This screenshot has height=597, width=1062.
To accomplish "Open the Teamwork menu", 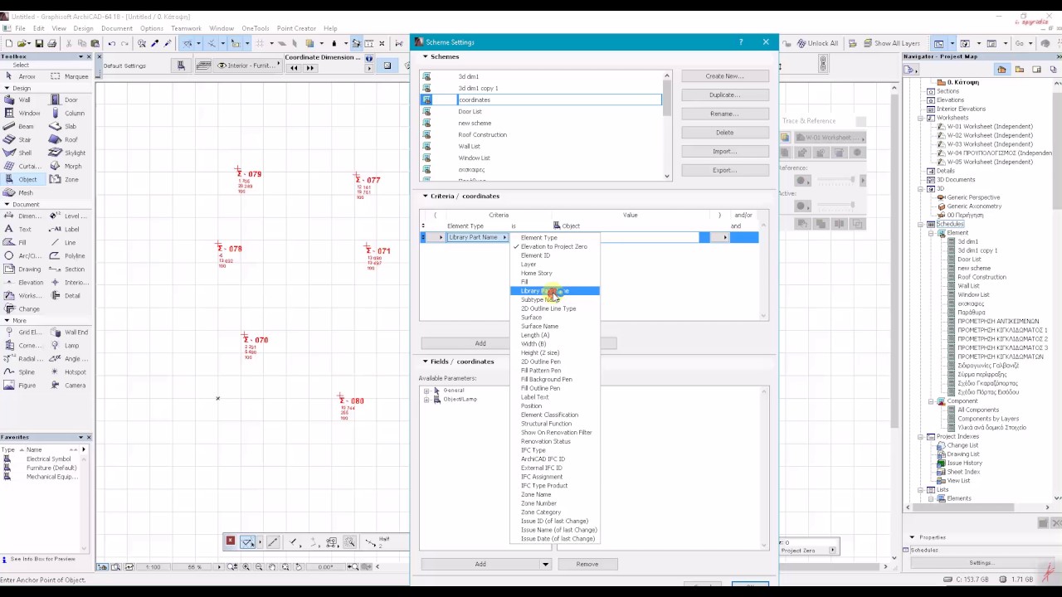I will 186,28.
